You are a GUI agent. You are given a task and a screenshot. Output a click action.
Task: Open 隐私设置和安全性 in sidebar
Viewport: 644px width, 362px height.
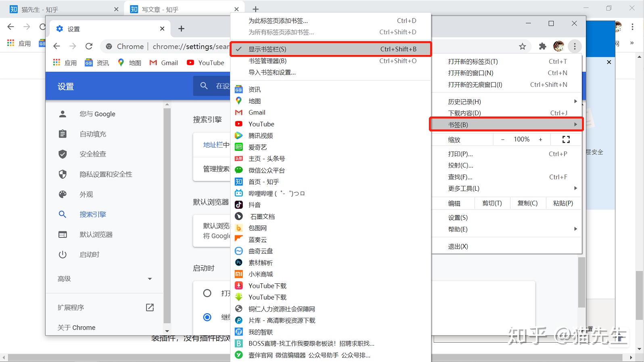105,174
